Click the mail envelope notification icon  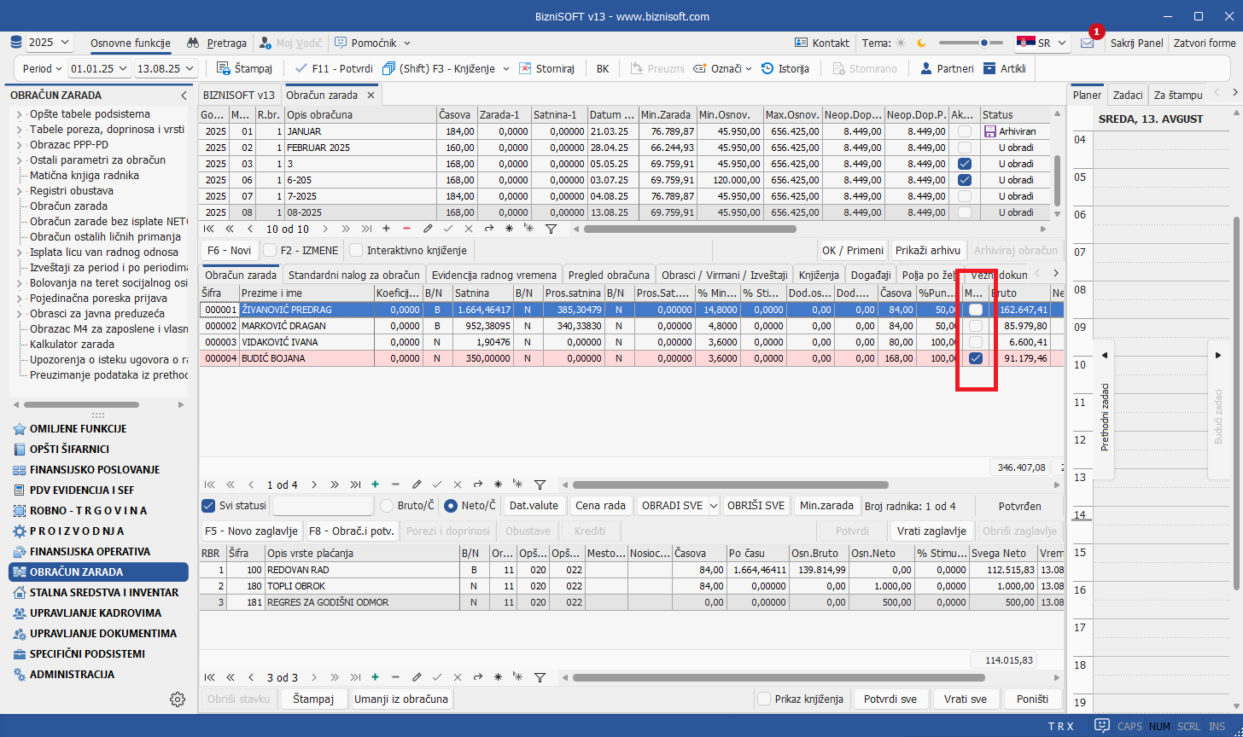point(1087,43)
